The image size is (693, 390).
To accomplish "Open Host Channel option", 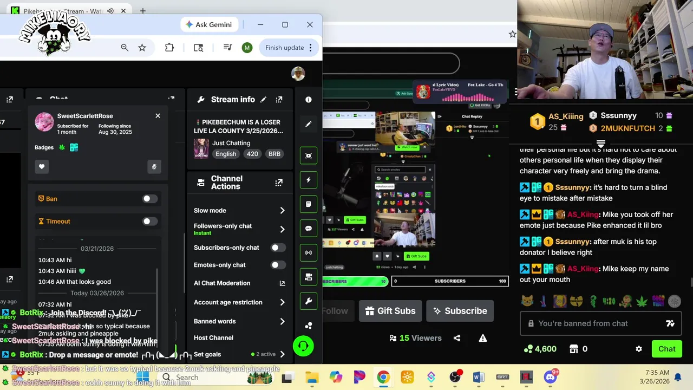I will pyautogui.click(x=213, y=337).
